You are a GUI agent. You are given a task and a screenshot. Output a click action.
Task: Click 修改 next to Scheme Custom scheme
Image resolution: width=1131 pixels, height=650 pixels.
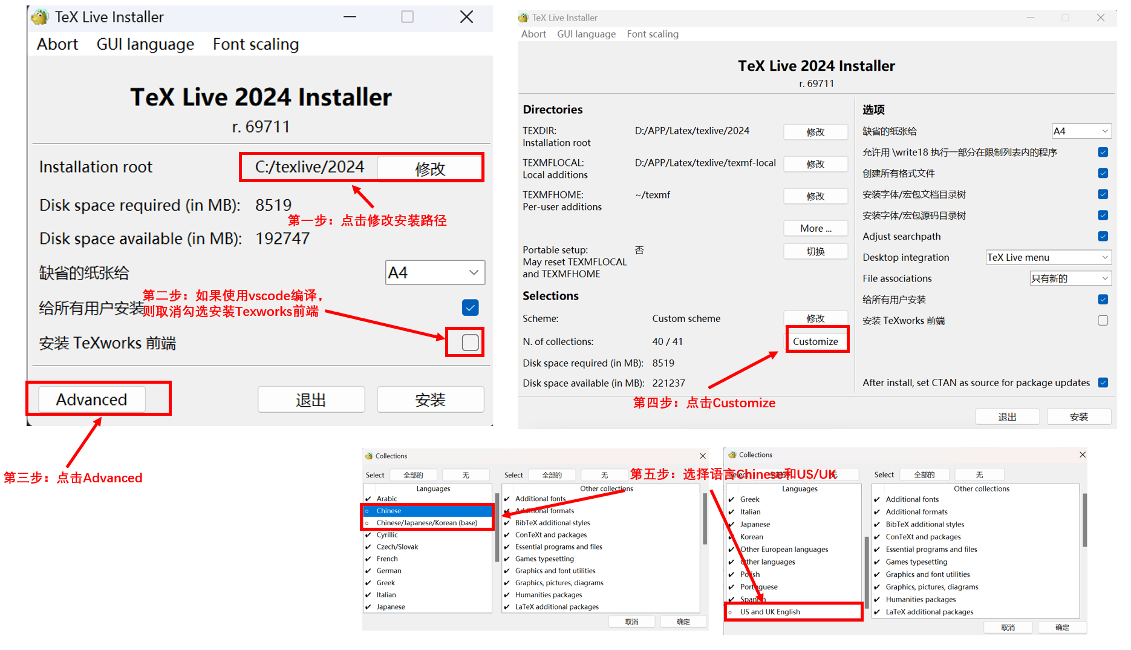(x=815, y=318)
